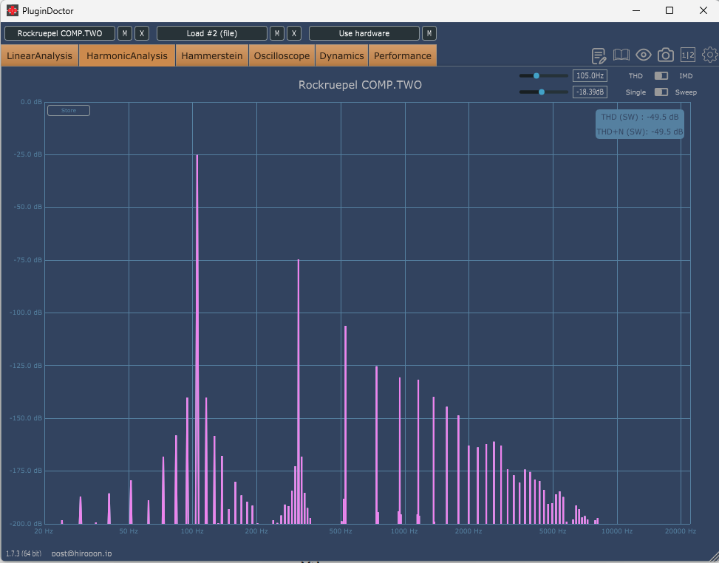
Task: Mute Load #2 slot with M button
Action: point(277,33)
